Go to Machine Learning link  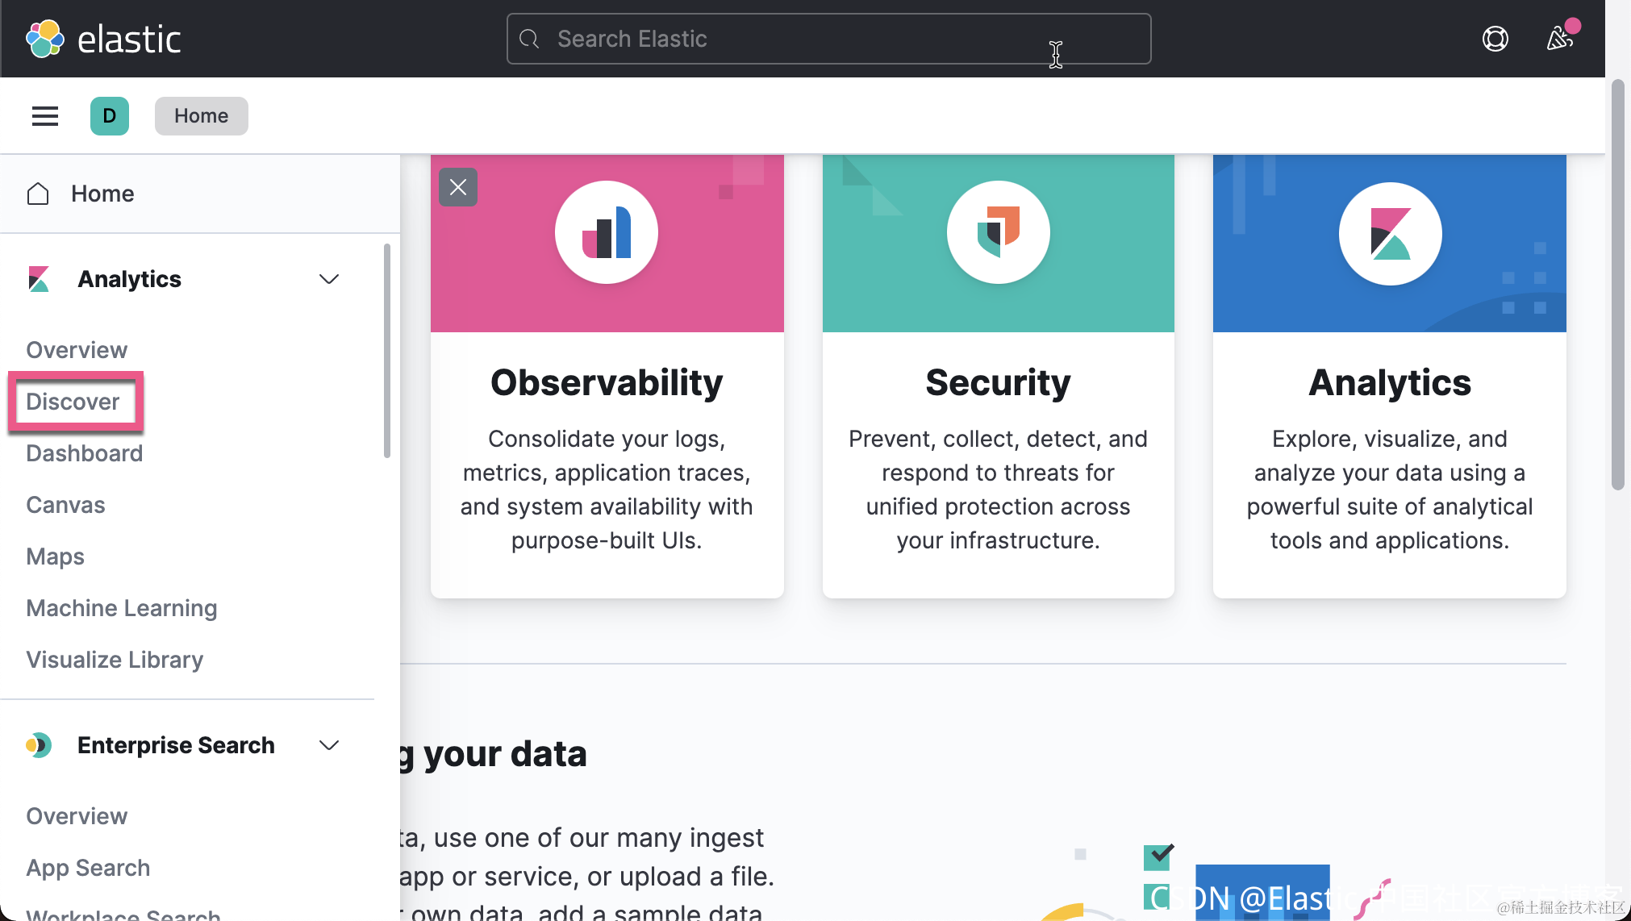click(x=122, y=608)
